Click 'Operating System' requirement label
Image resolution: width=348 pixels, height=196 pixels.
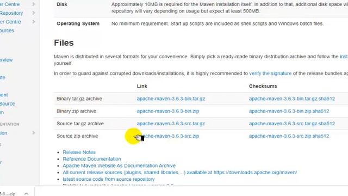78,23
